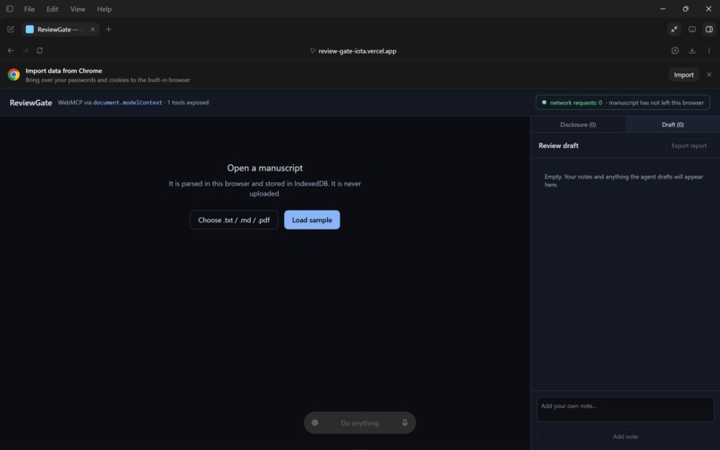Click the Review draft heading
This screenshot has width=720, height=450.
558,146
